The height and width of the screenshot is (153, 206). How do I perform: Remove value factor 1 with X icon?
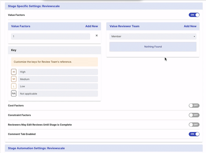[x=96, y=36]
